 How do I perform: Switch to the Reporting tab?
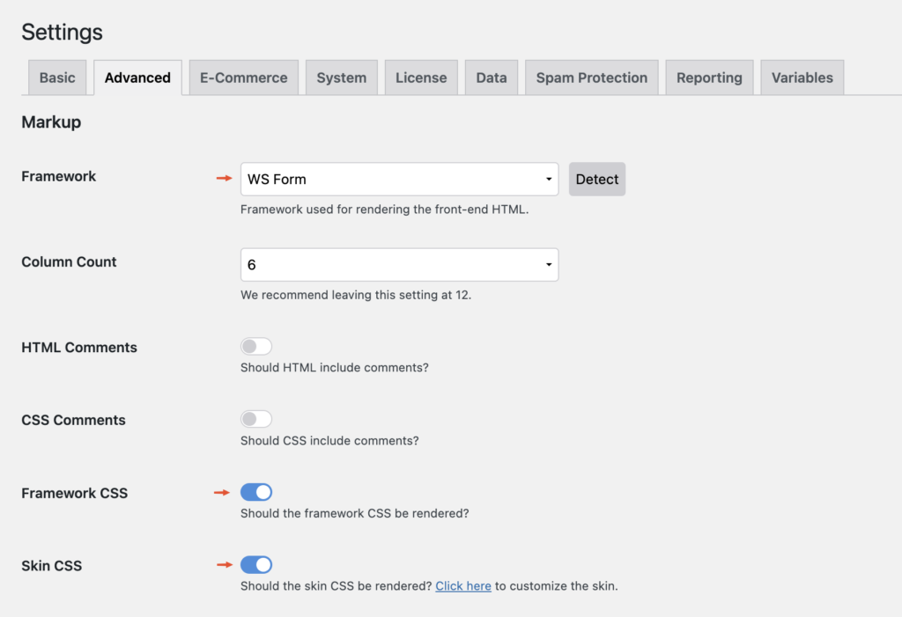pos(709,77)
